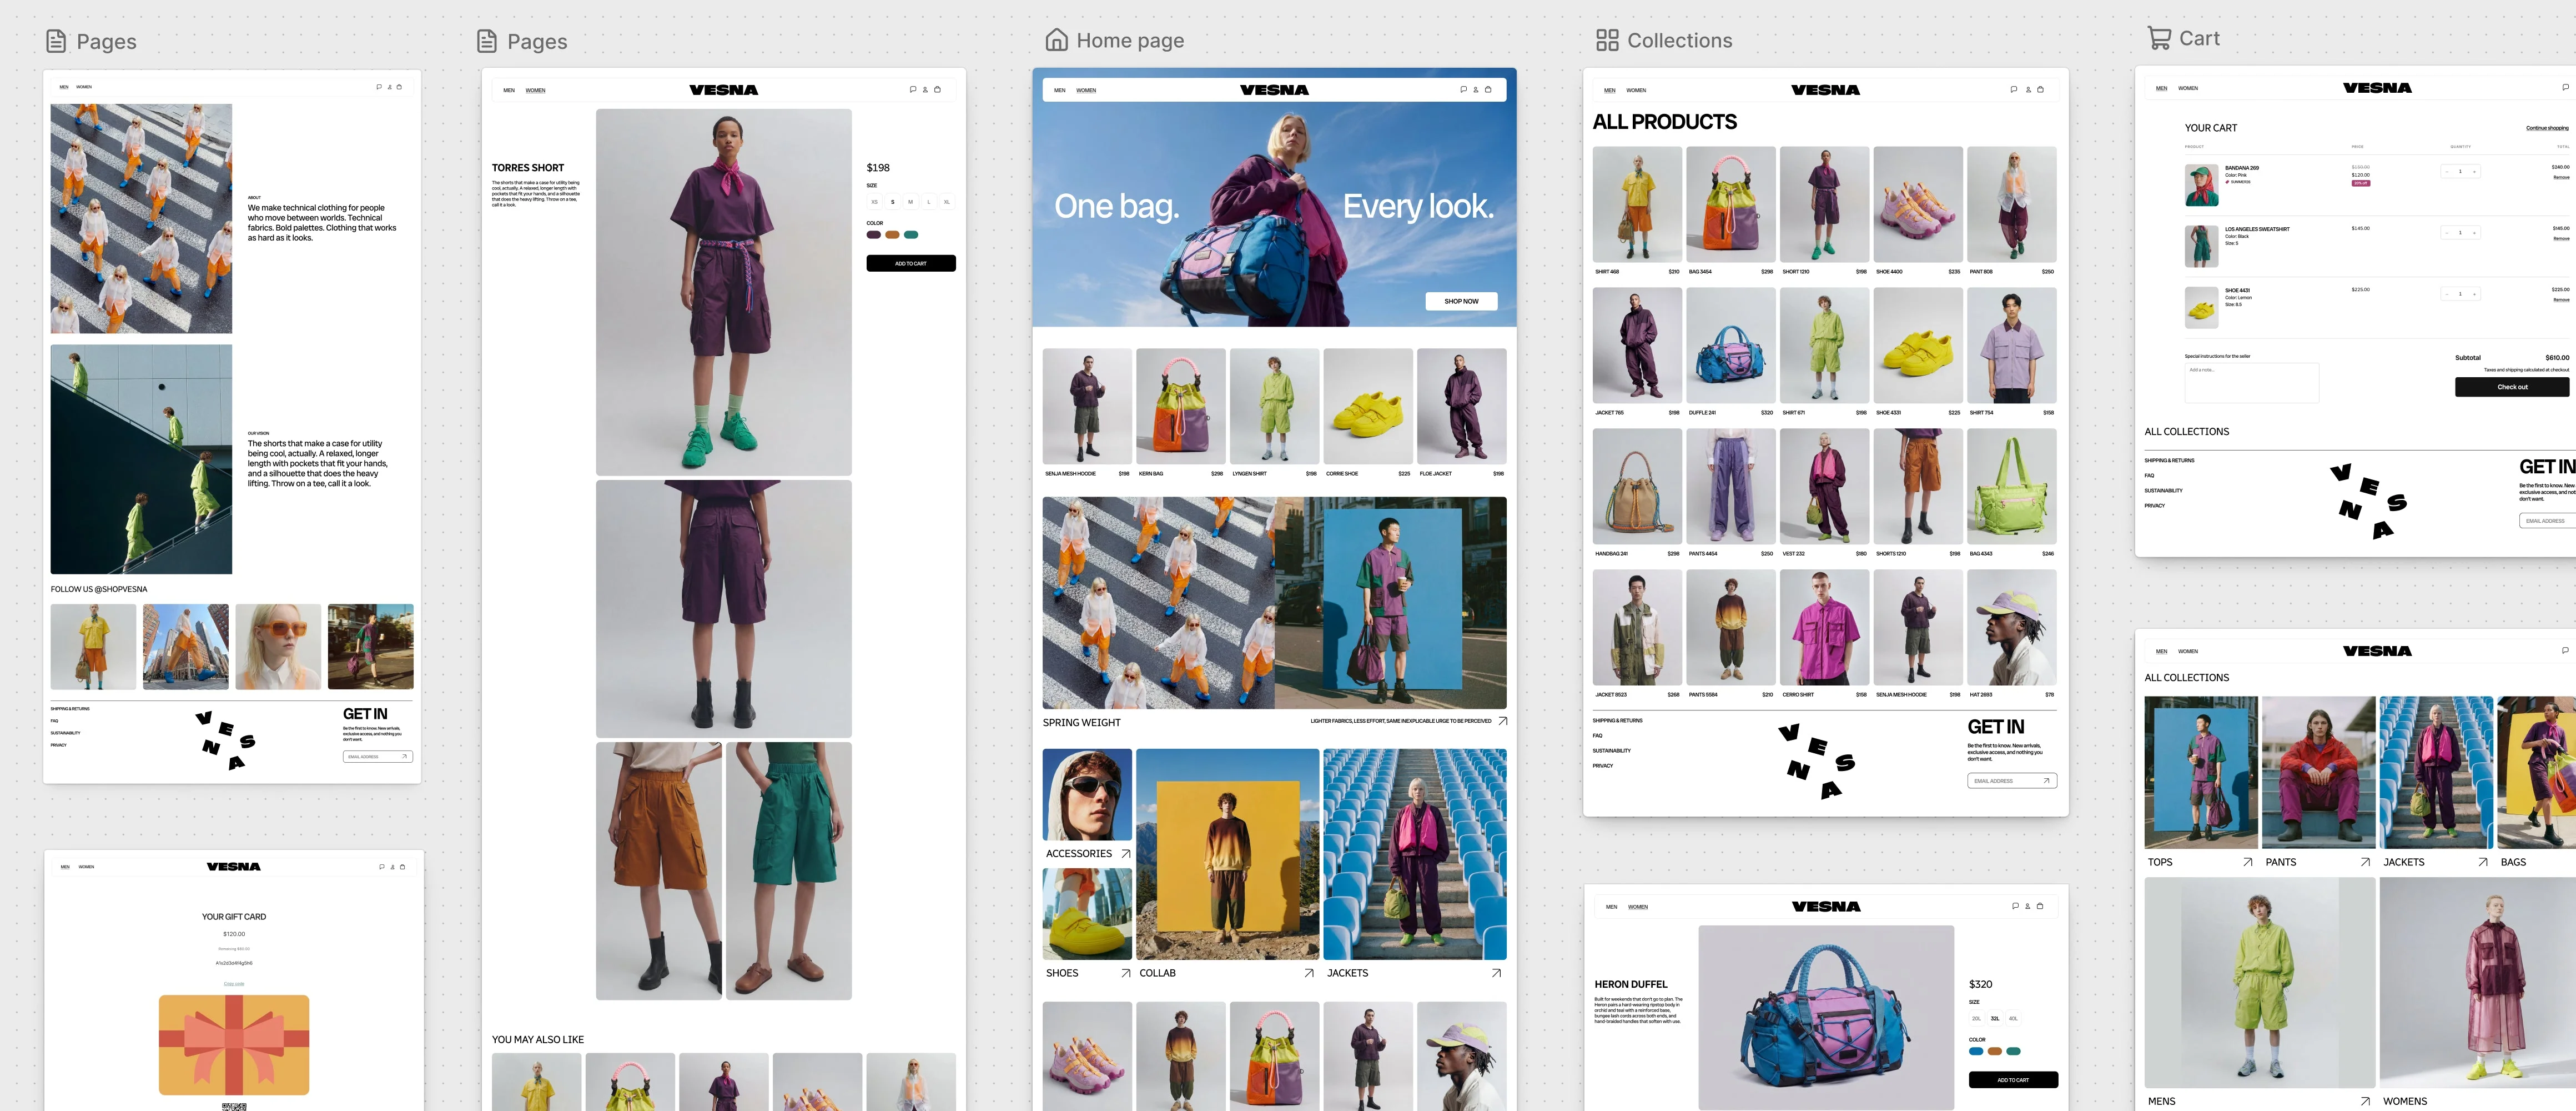The width and height of the screenshot is (2576, 1111).
Task: Click arrow icon next to PANTS collection
Action: [x=2365, y=862]
